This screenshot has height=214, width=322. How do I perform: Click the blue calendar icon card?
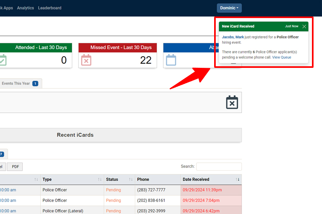[171, 60]
